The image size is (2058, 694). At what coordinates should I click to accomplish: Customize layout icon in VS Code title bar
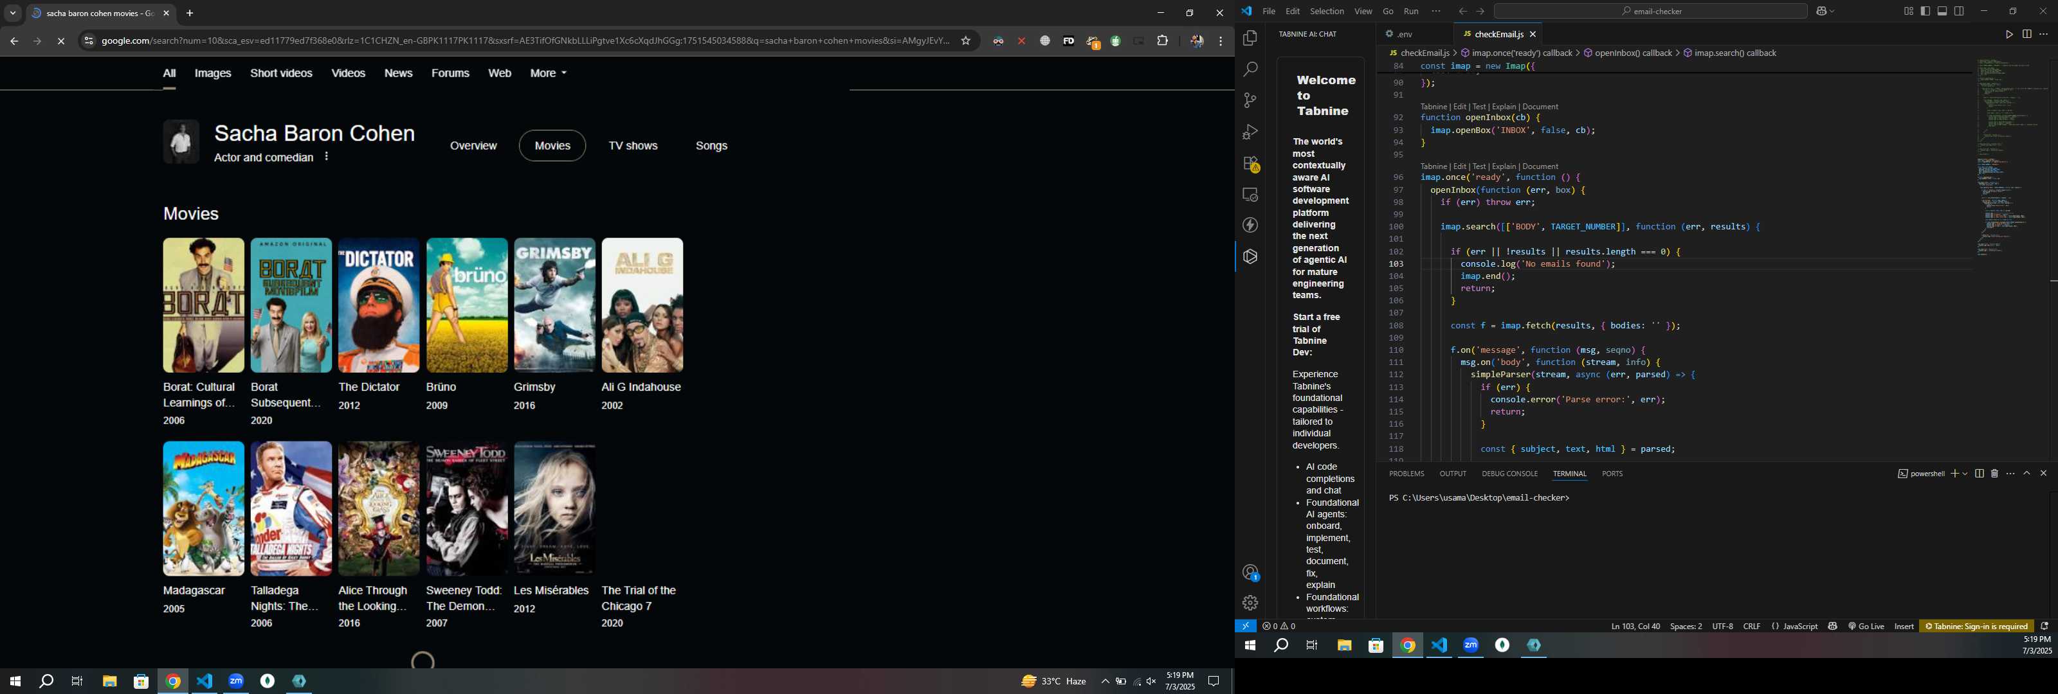click(x=1909, y=11)
